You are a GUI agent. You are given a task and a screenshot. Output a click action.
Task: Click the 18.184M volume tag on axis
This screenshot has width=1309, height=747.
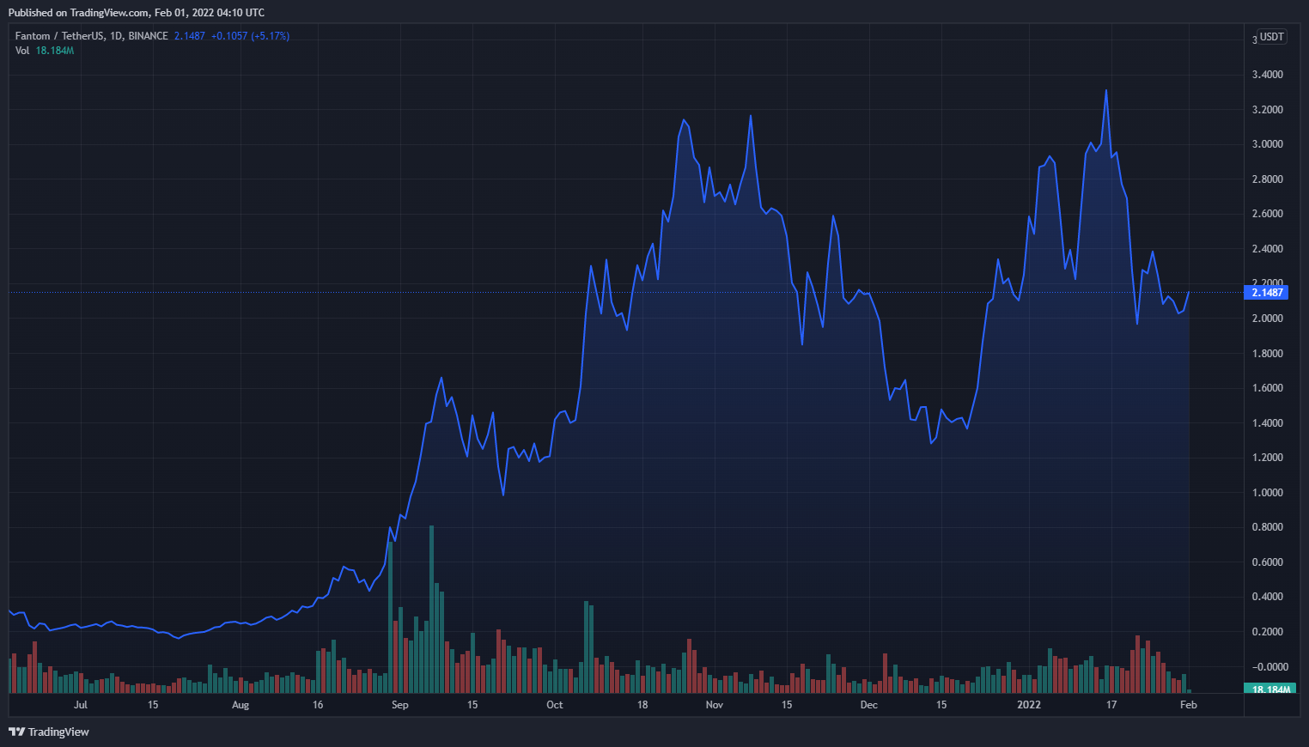pos(1269,689)
